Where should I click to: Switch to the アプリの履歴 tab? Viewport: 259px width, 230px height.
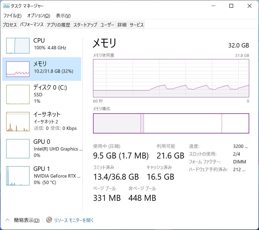click(x=58, y=25)
